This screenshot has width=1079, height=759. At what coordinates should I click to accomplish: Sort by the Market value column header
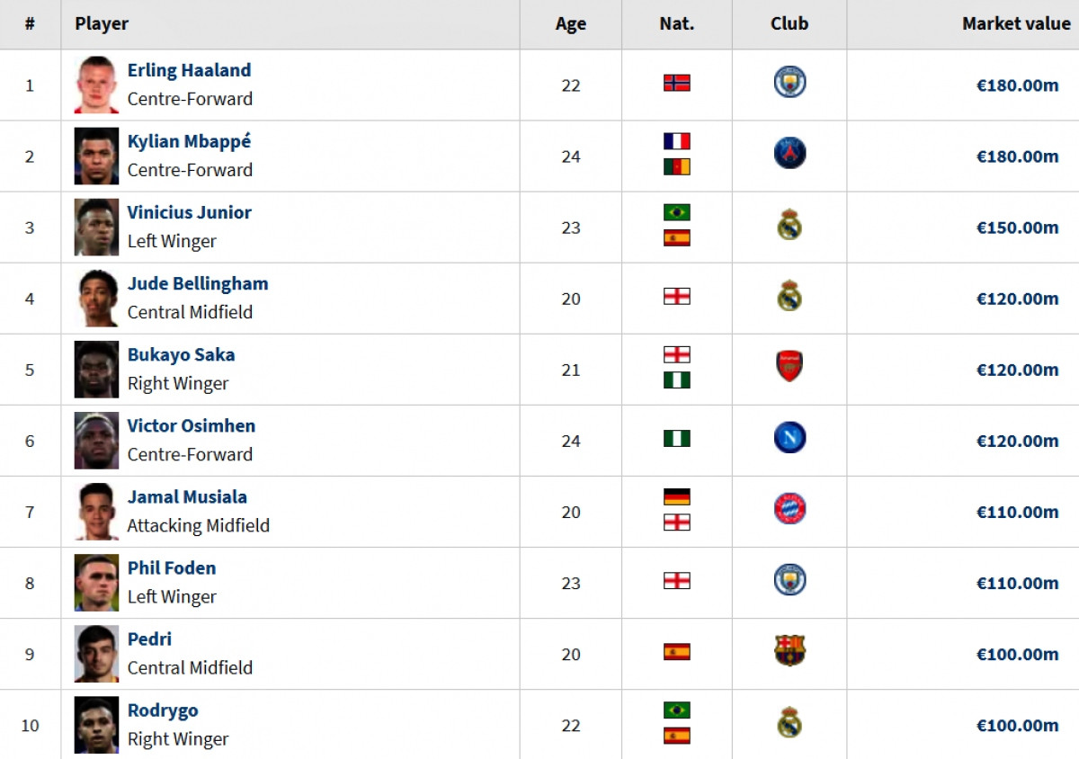coord(1016,24)
